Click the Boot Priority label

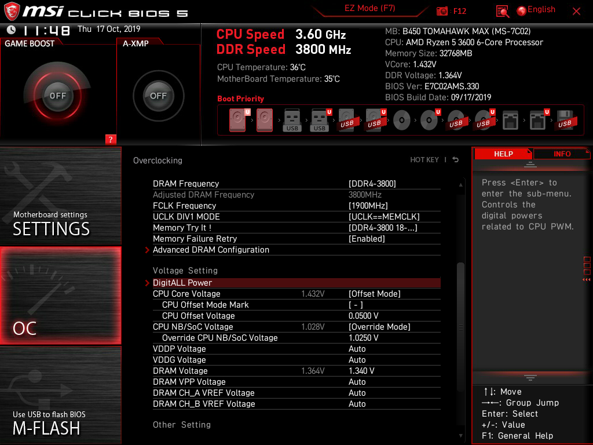click(240, 99)
